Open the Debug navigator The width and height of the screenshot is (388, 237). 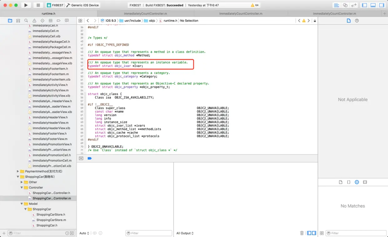[x=50, y=21]
